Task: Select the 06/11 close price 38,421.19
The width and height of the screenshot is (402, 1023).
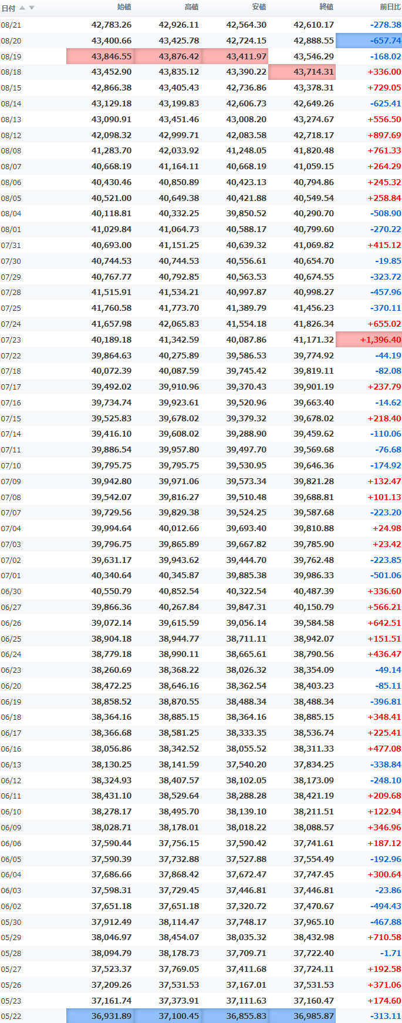Action: 314,796
